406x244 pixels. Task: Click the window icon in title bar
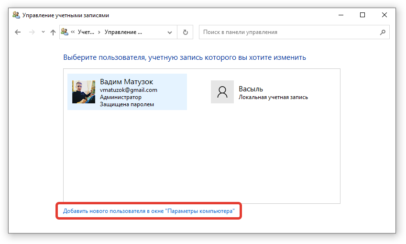pyautogui.click(x=16, y=15)
